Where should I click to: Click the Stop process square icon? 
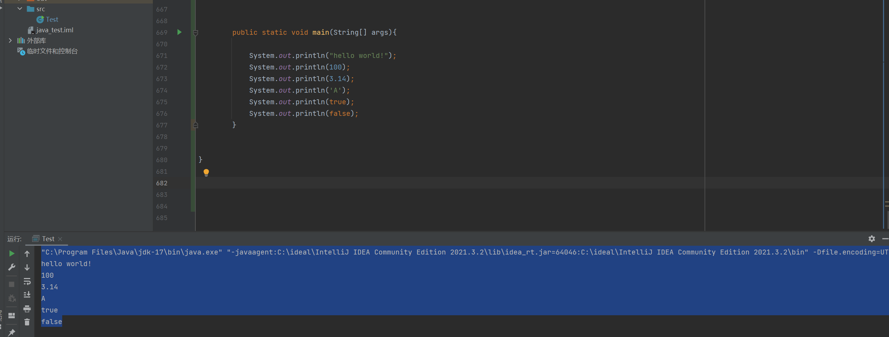click(12, 284)
